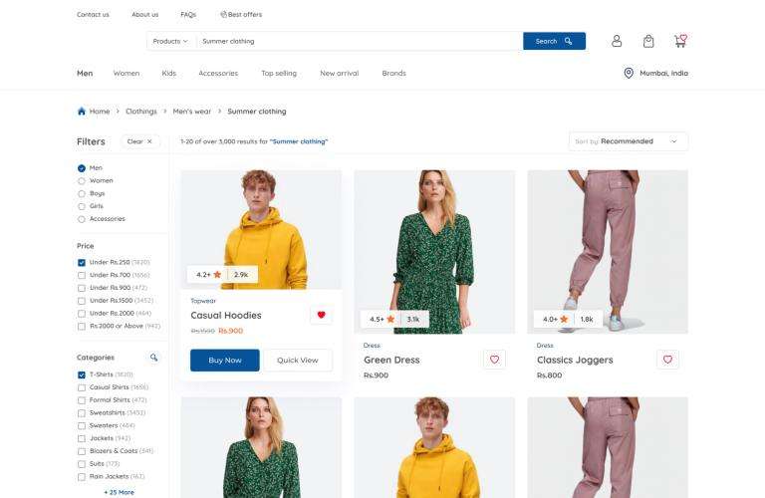Clear all filters with Clear button
This screenshot has height=498, width=765.
click(139, 141)
